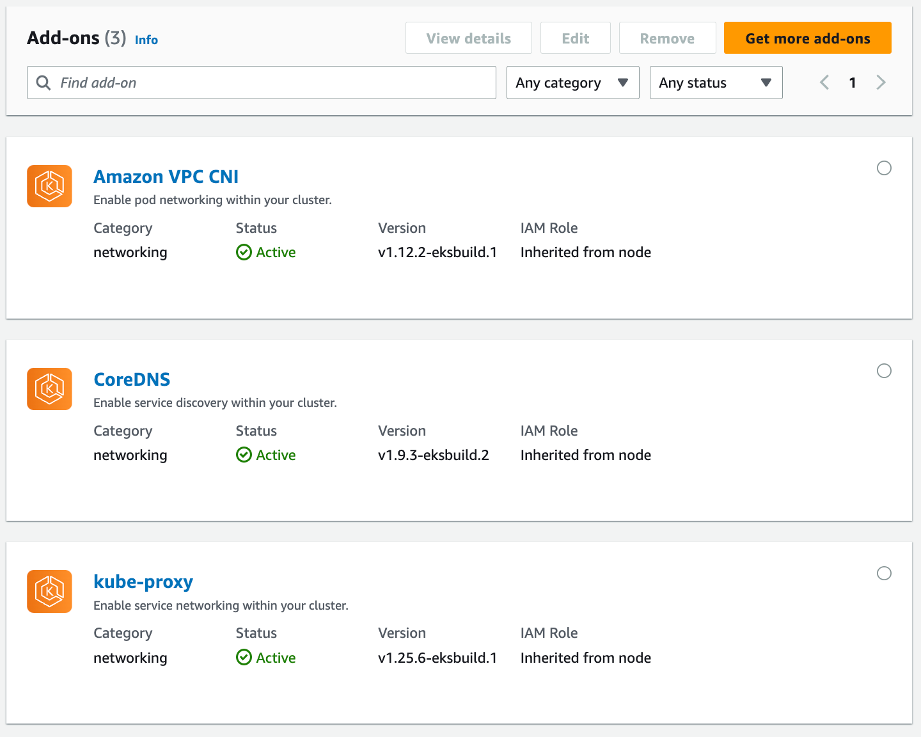Click the search magnifier icon
This screenshot has height=737, width=921.
(43, 83)
